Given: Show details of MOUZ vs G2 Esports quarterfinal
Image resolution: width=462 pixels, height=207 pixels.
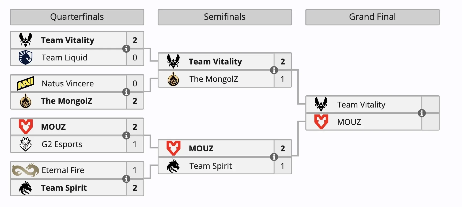Looking at the screenshot, I should click(x=126, y=135).
